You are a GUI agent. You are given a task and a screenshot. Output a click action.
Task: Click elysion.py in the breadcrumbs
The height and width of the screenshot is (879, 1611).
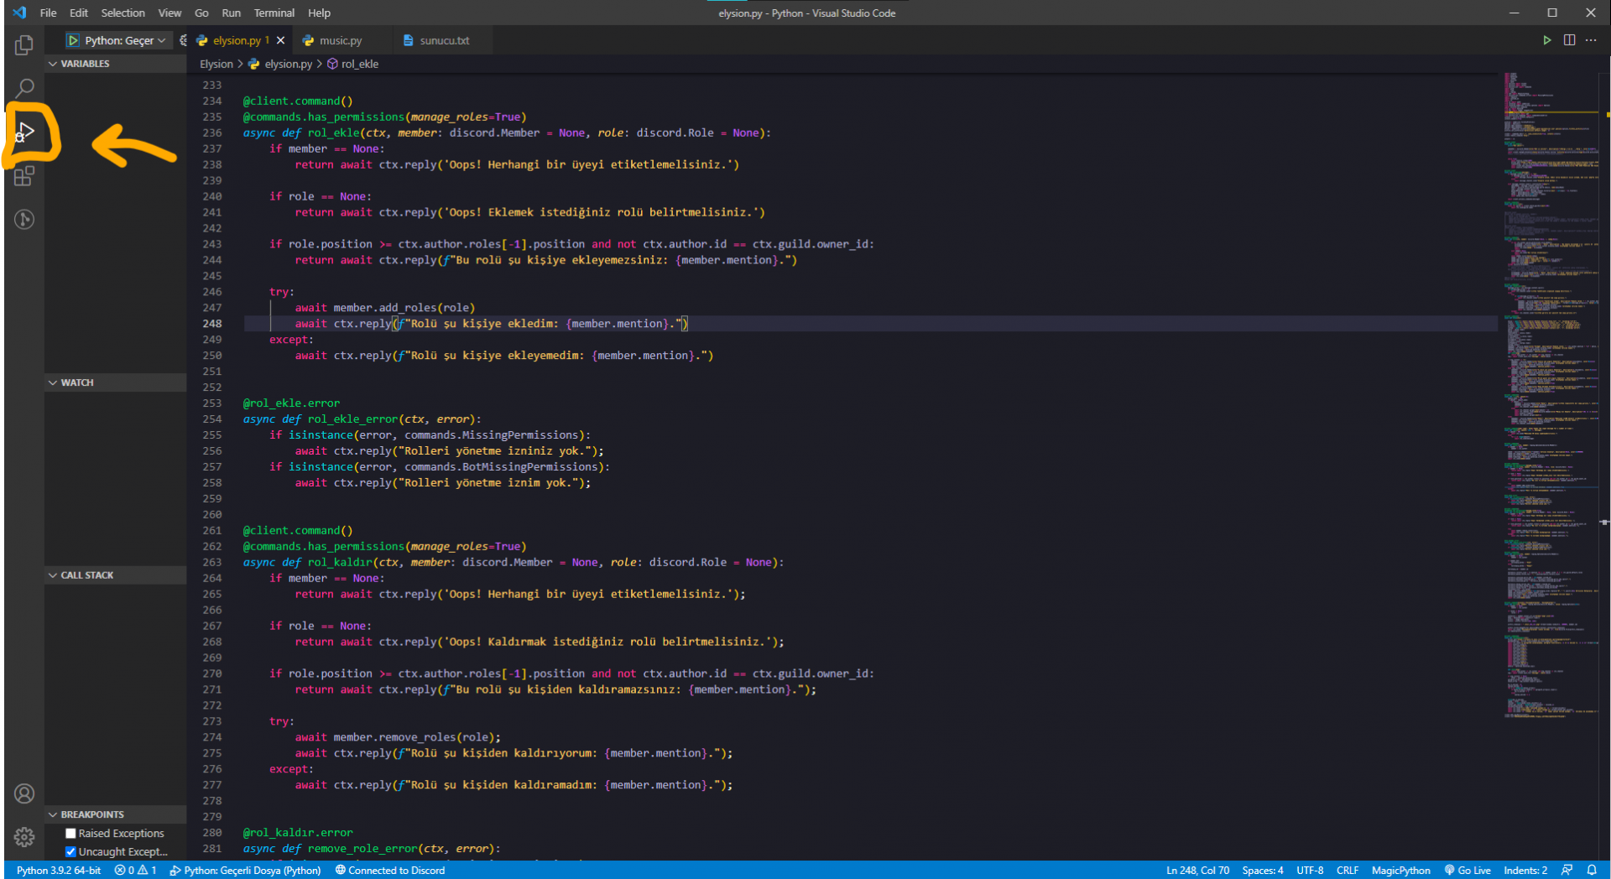(x=280, y=64)
